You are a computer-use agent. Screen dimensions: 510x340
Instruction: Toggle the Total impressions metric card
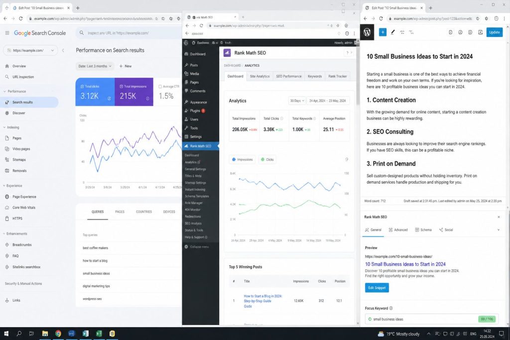tap(133, 92)
